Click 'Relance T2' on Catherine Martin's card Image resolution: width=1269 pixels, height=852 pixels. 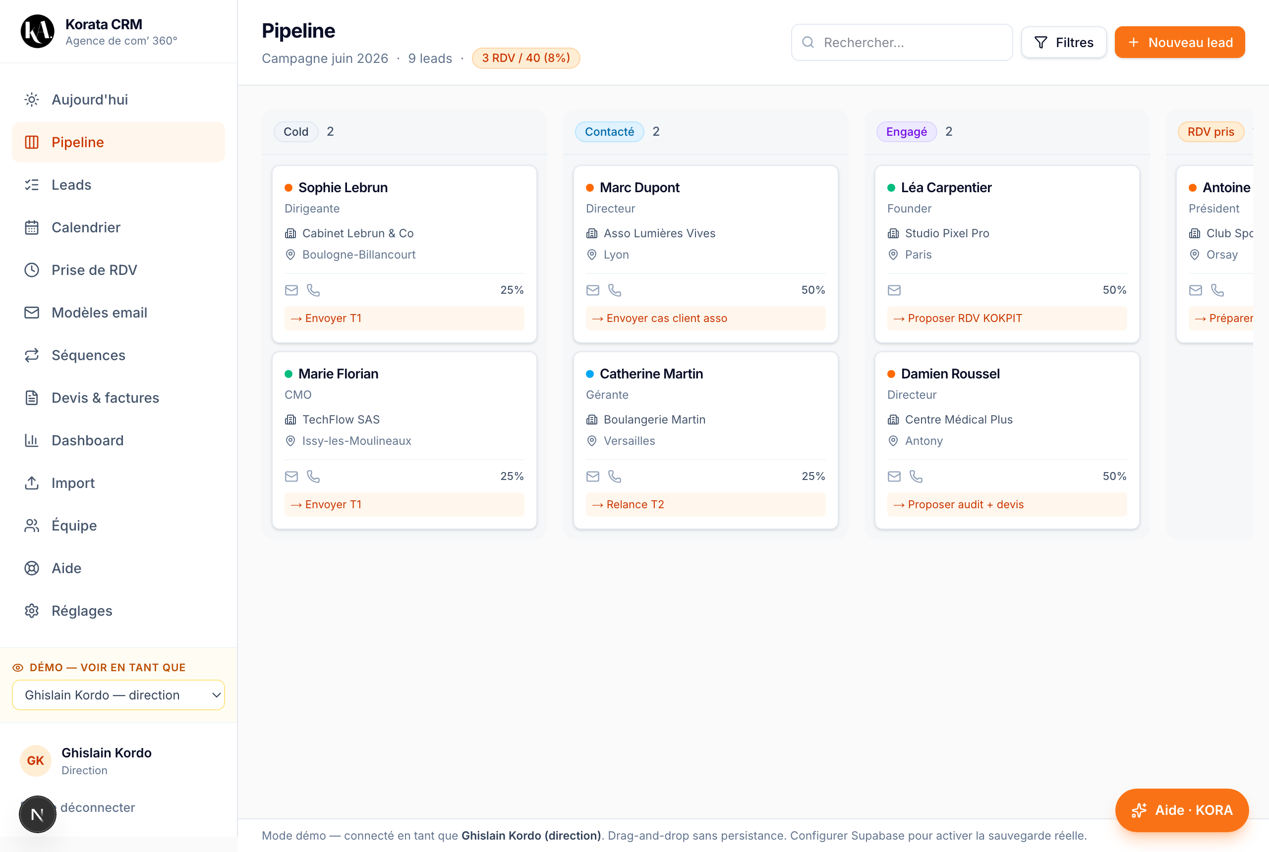(705, 505)
